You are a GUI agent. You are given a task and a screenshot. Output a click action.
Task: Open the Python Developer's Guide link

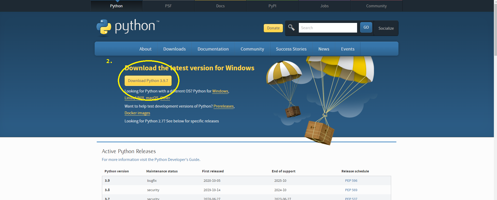(x=177, y=160)
